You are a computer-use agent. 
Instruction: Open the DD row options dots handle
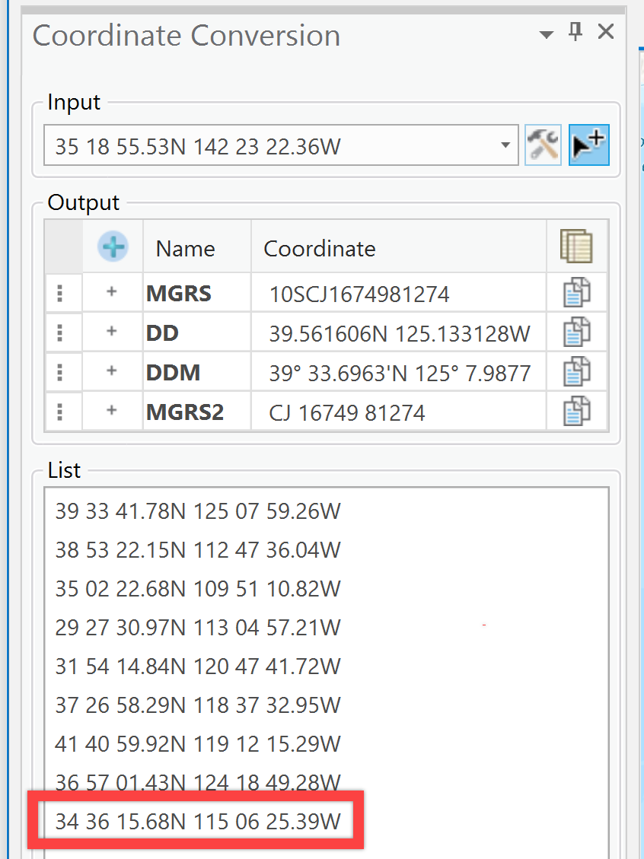60,332
